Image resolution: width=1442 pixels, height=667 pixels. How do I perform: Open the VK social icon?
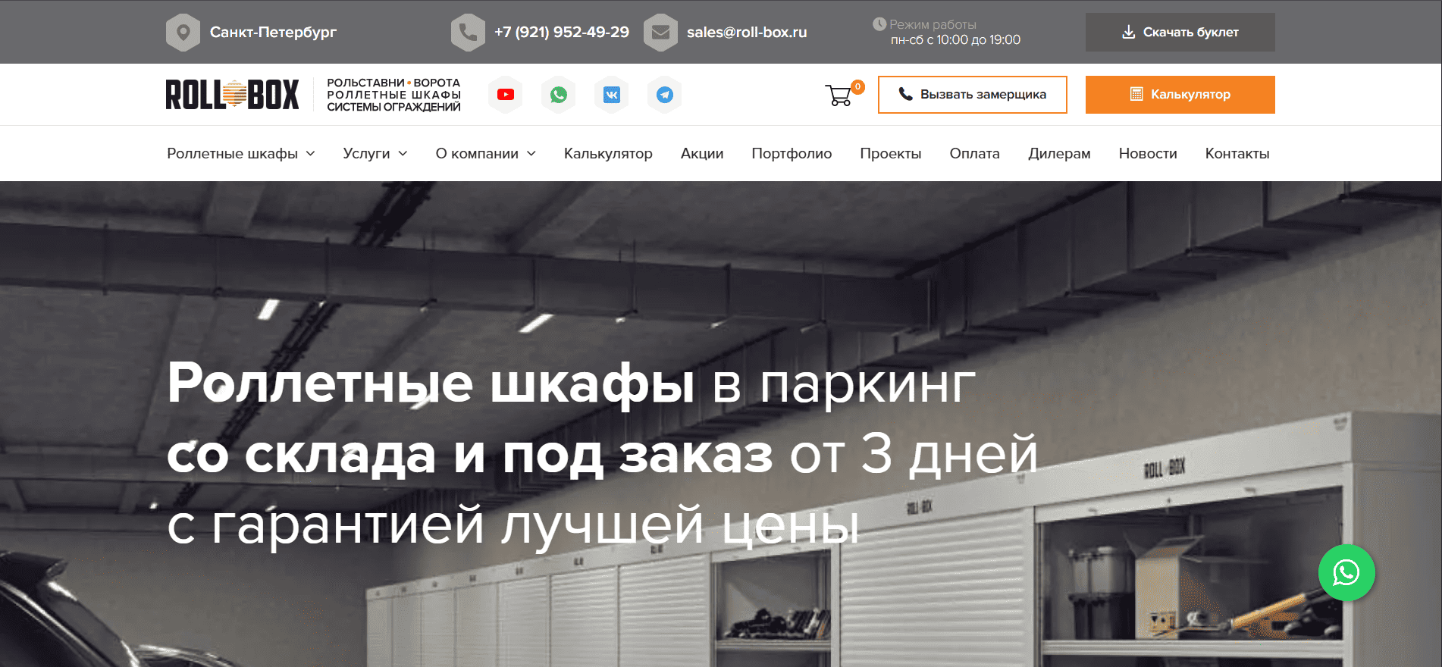click(x=612, y=95)
